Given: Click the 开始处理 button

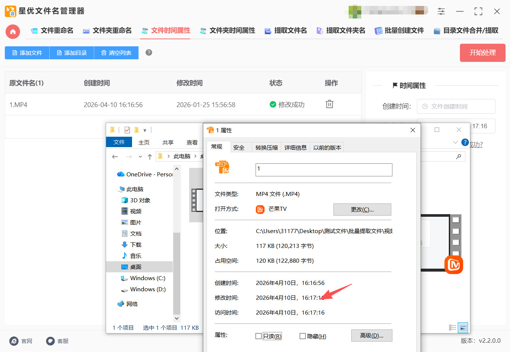Looking at the screenshot, I should point(483,53).
